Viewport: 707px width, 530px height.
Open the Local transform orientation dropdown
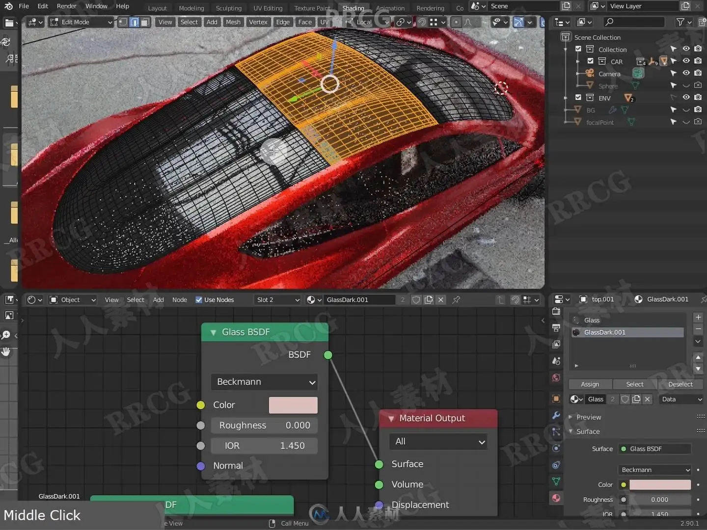pyautogui.click(x=366, y=22)
